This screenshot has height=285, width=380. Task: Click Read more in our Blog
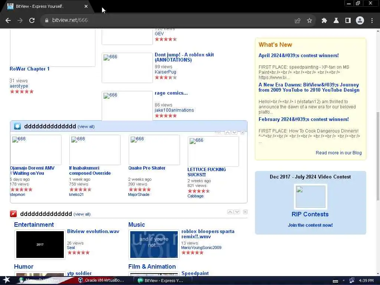tap(338, 153)
